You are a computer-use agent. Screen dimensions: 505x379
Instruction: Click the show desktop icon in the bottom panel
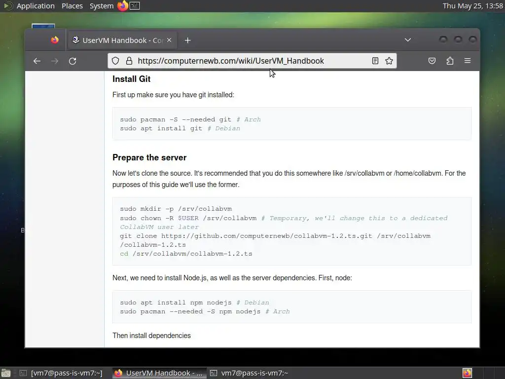5,373
